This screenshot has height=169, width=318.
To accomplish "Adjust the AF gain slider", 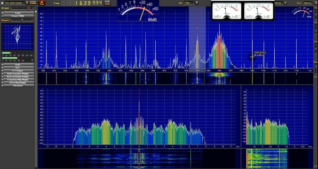I will tap(22, 8).
